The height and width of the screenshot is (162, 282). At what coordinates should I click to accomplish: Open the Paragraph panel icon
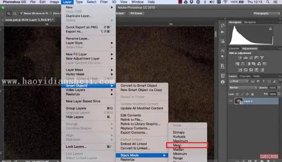click(x=223, y=57)
